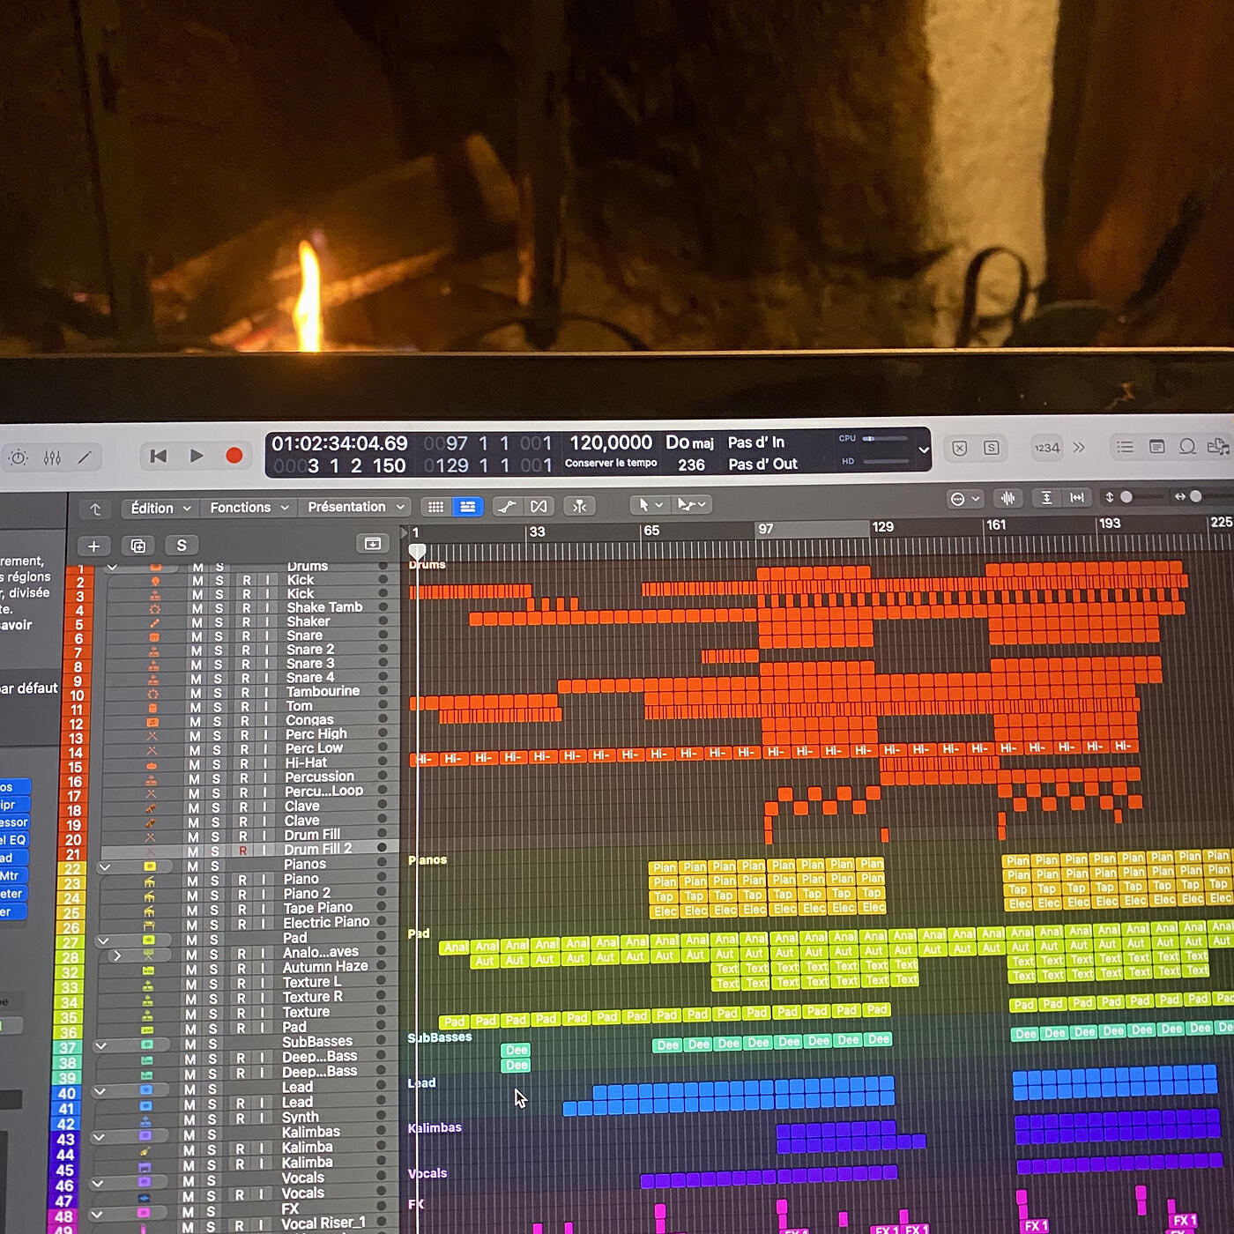Toggle the global Solo S button above tracks
Image resolution: width=1234 pixels, height=1234 pixels.
tap(182, 546)
